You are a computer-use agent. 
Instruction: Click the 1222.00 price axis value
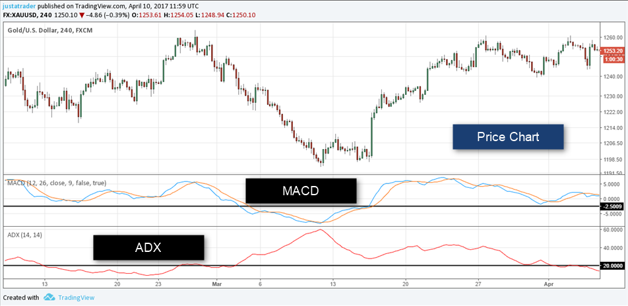click(613, 111)
